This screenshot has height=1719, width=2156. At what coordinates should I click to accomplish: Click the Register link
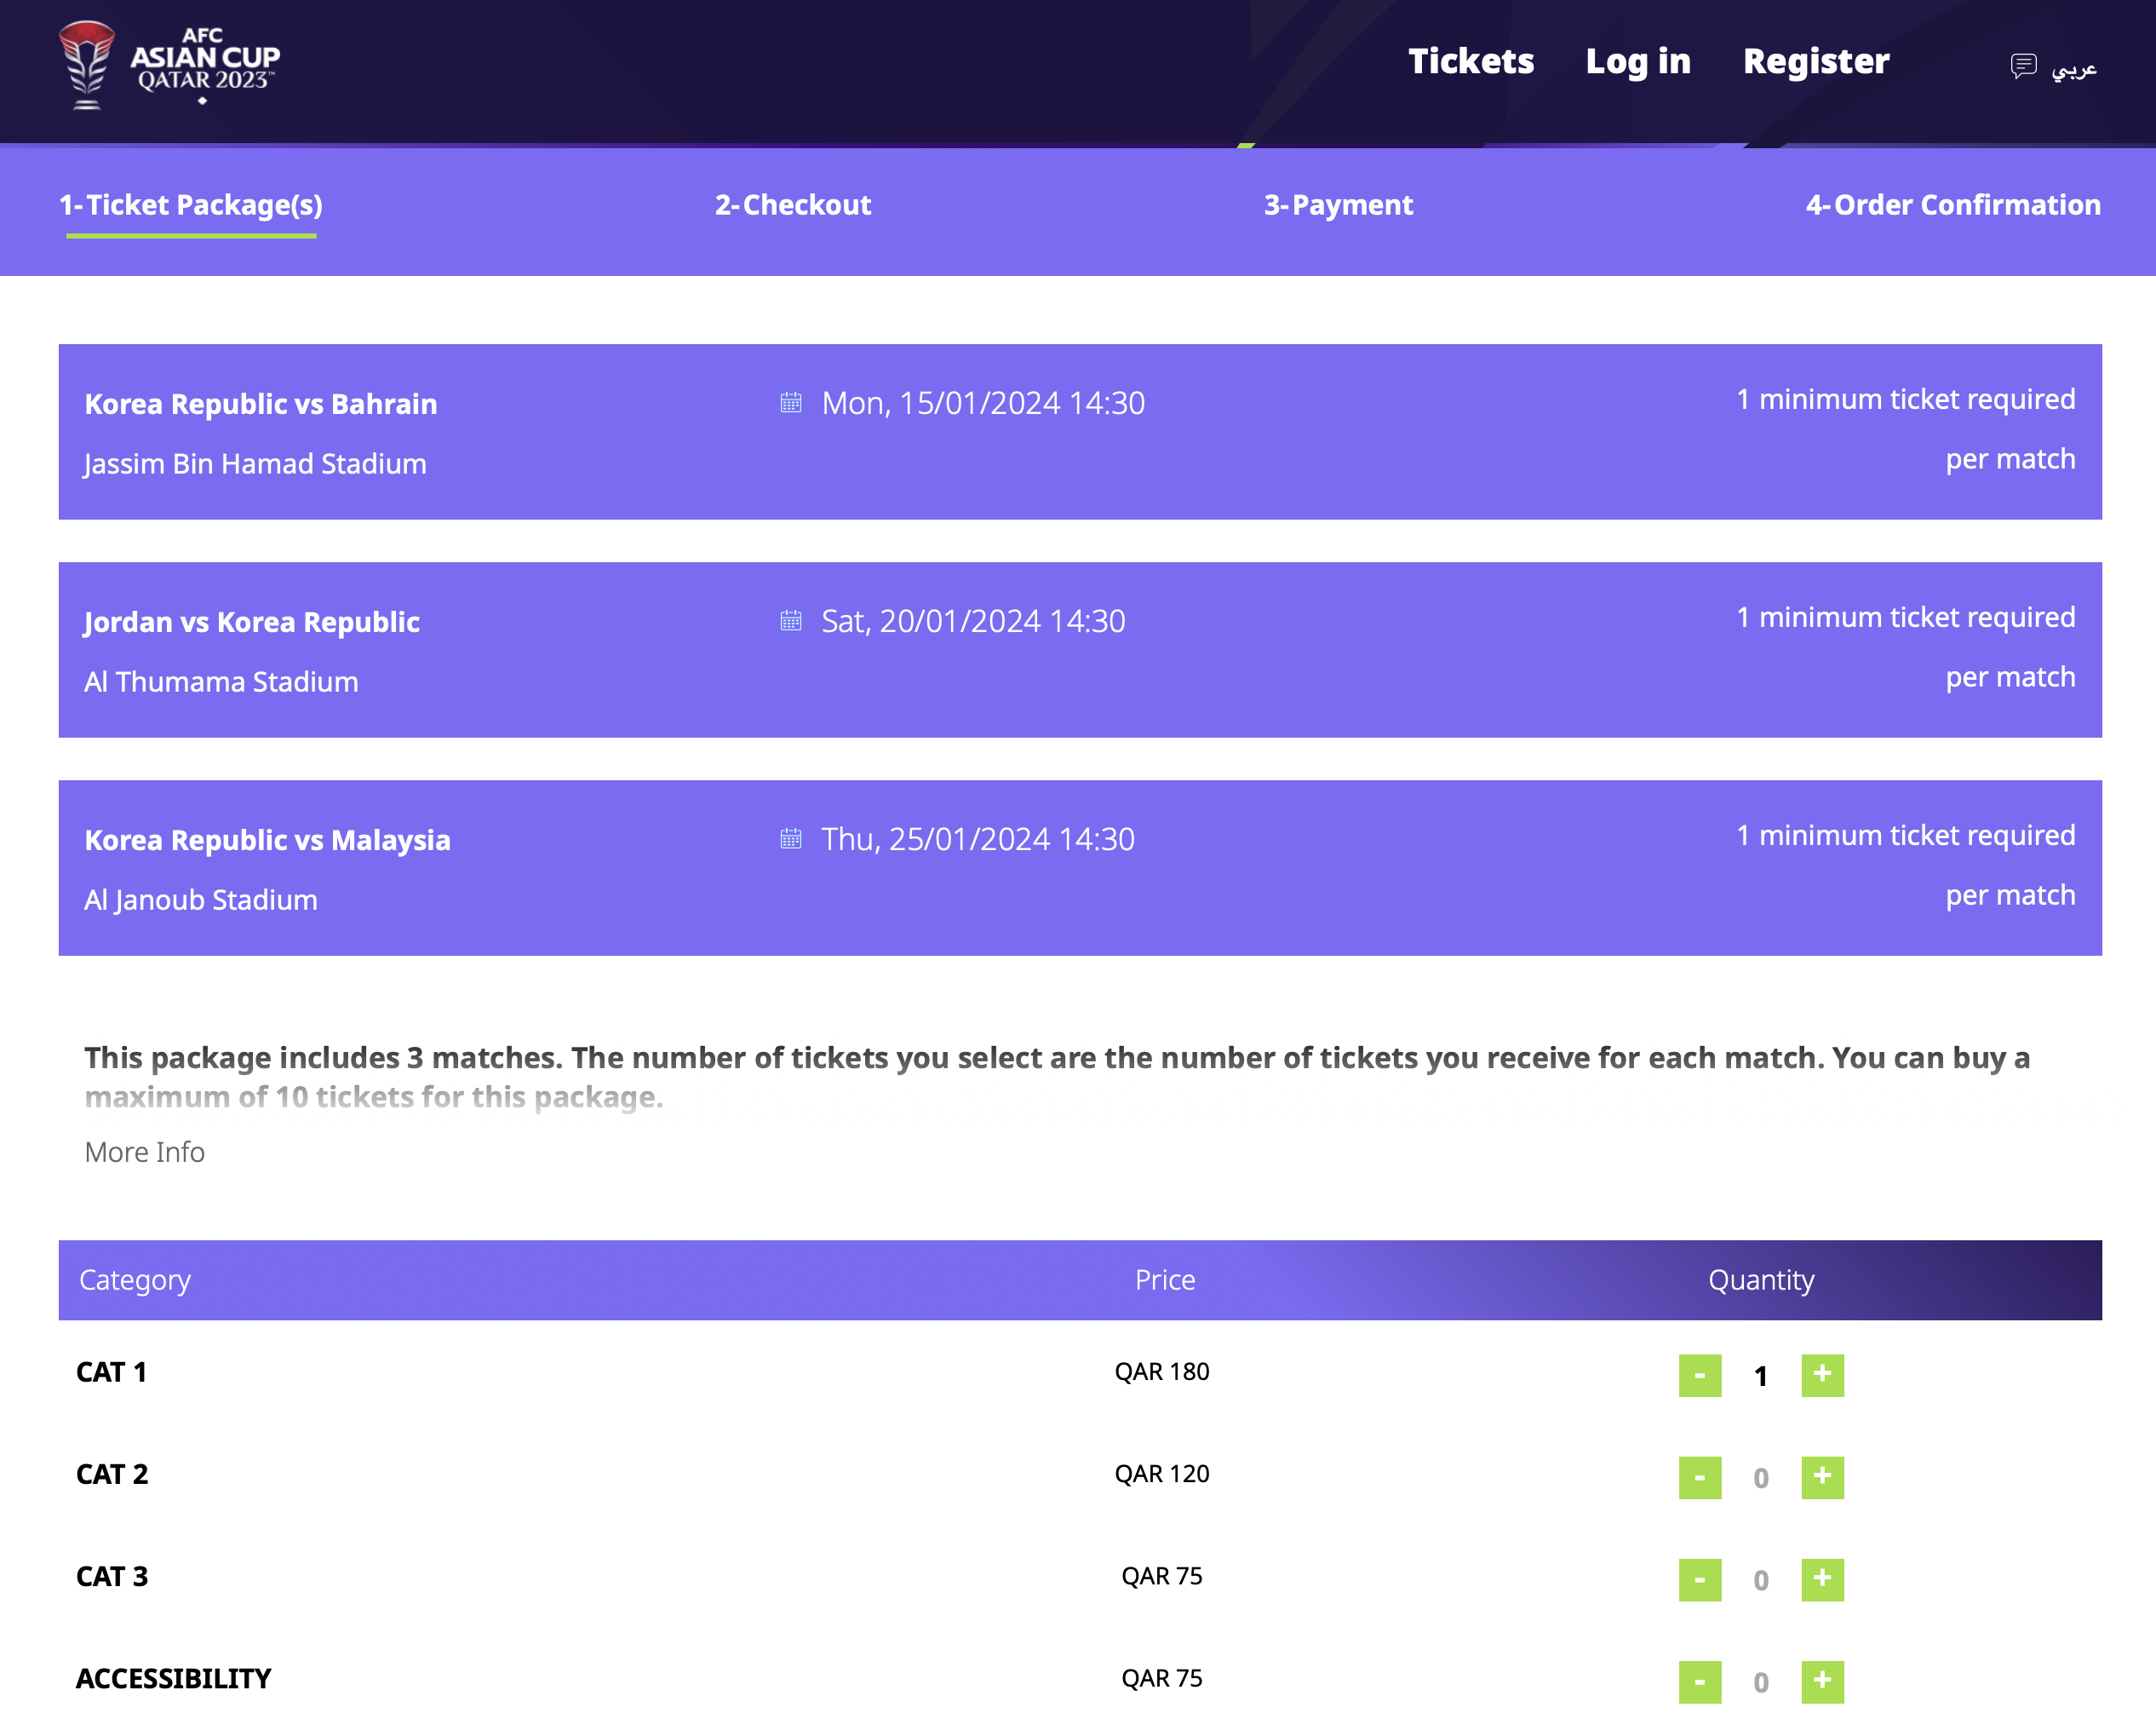[x=1815, y=61]
